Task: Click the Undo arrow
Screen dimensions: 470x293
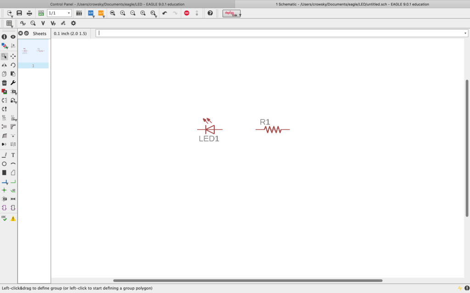Action: 165,13
